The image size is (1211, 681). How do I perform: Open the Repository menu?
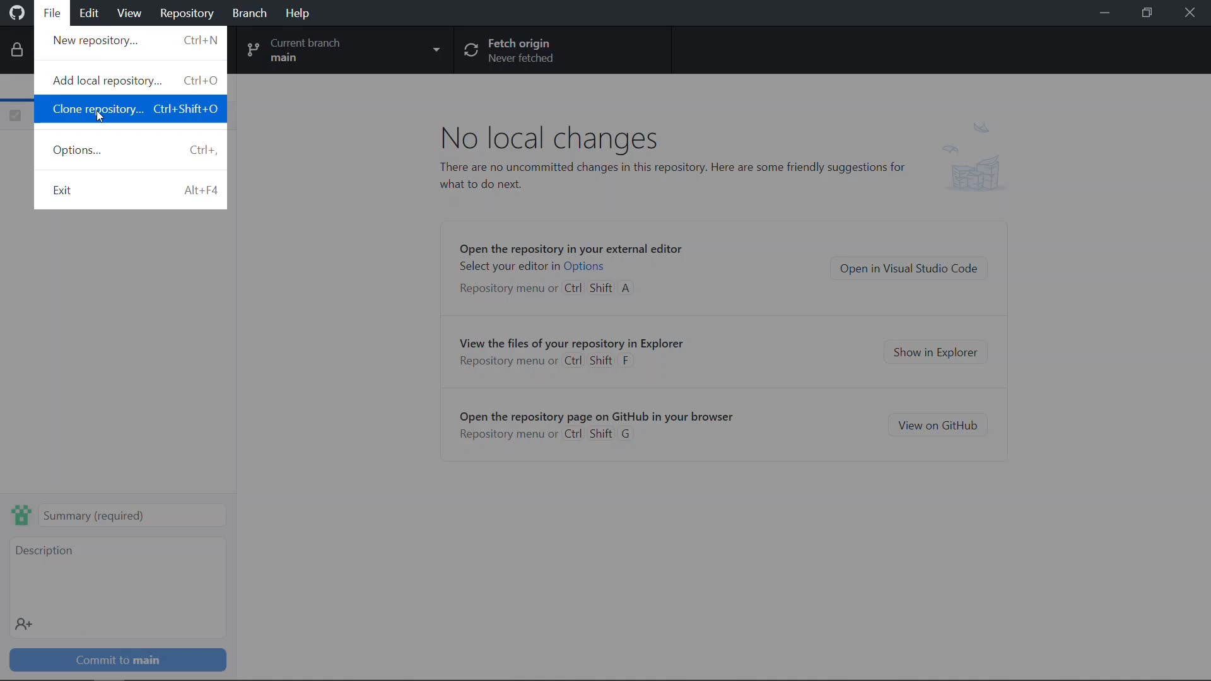186,13
